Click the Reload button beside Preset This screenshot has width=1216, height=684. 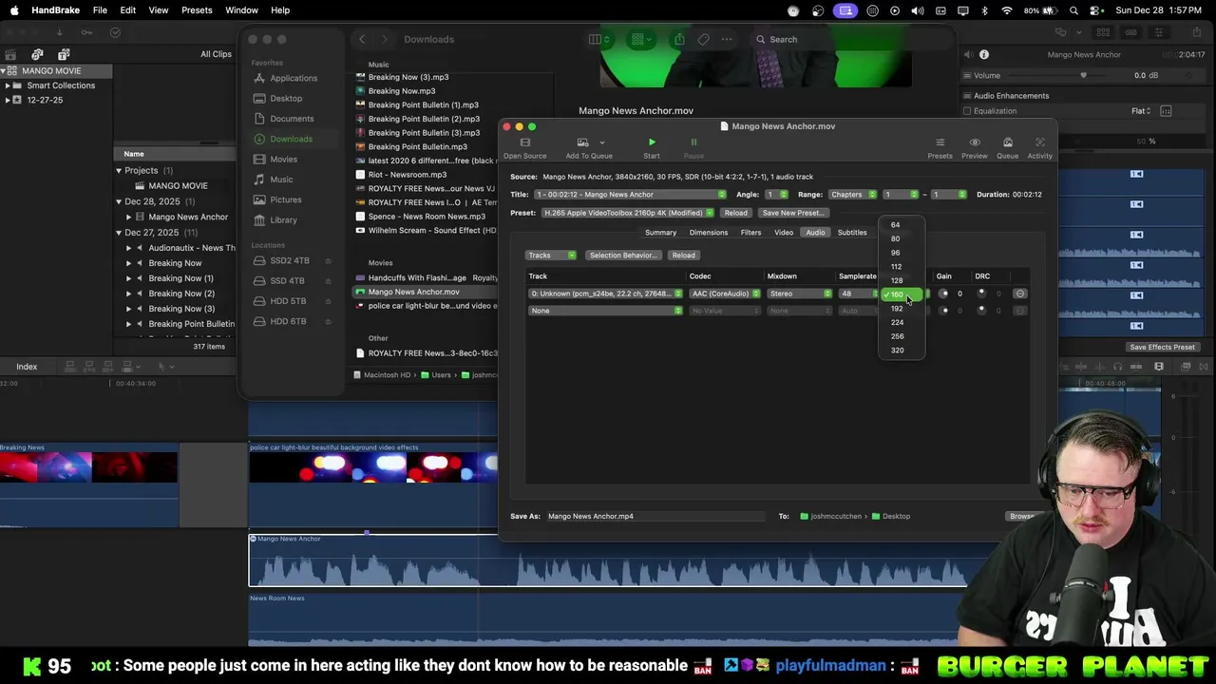[x=736, y=213]
